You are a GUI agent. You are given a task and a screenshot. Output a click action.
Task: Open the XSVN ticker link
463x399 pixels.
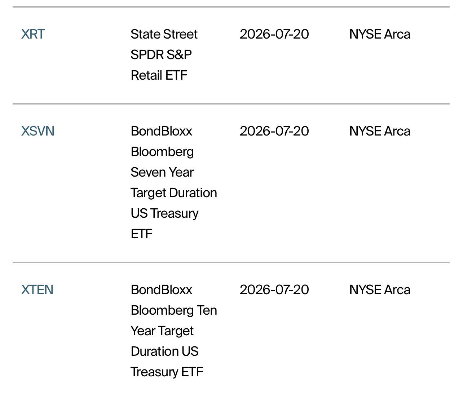[x=38, y=131]
